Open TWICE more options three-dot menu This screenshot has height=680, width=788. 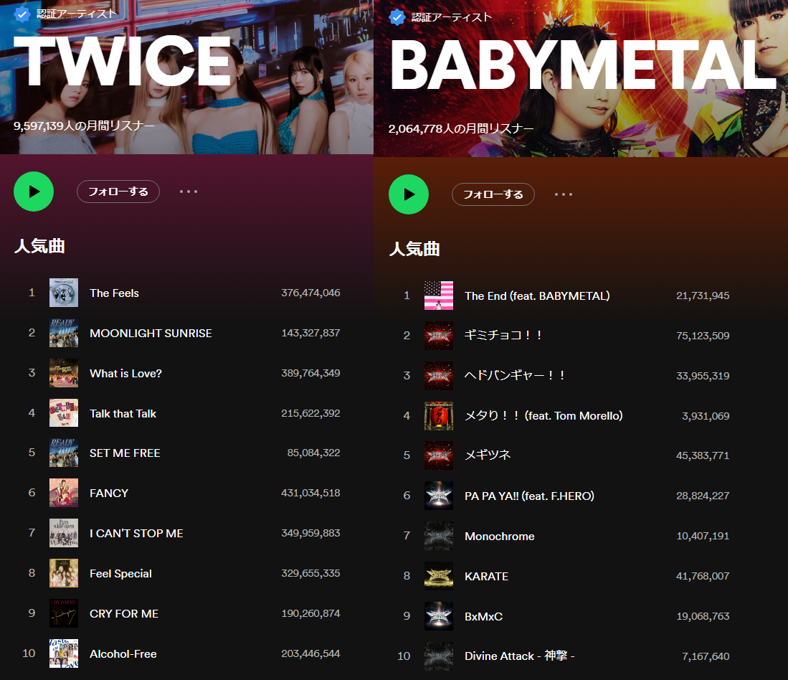click(x=189, y=192)
